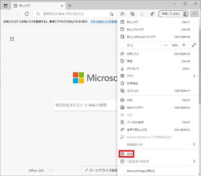Image resolution: width=201 pixels, height=176 pixels.
Task: Open a new tab with plus button
Action: click(70, 6)
